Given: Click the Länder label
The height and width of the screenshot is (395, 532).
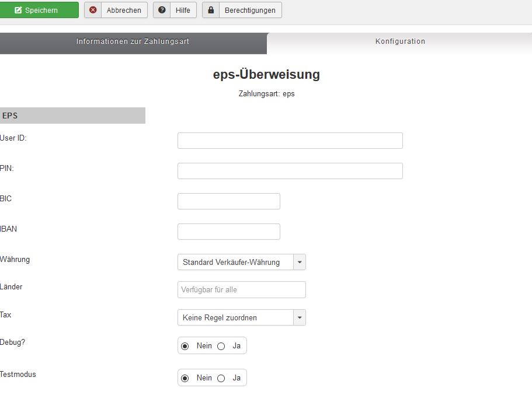Looking at the screenshot, I should pyautogui.click(x=11, y=287).
